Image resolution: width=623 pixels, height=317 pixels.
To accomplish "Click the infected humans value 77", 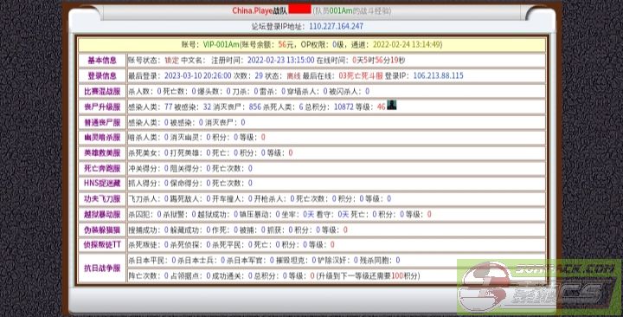I will point(168,107).
